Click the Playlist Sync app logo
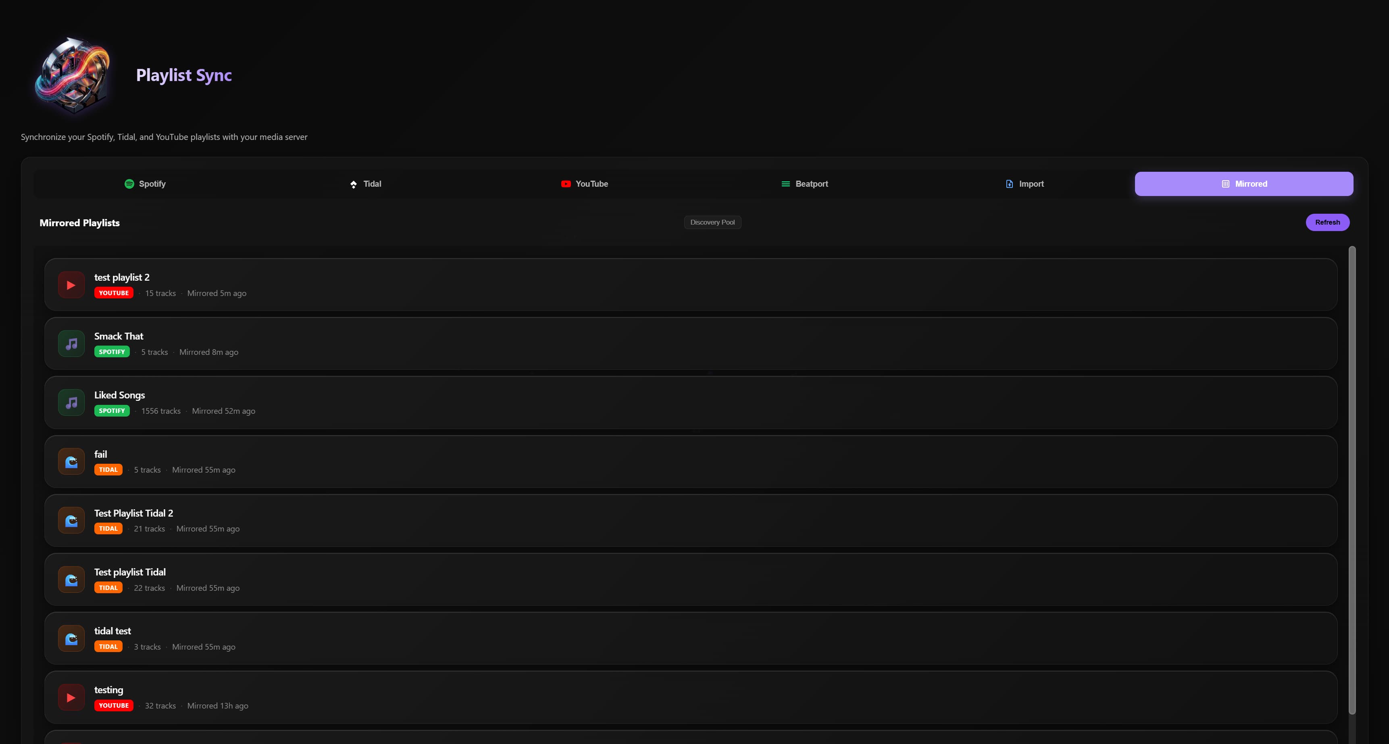 coord(72,75)
